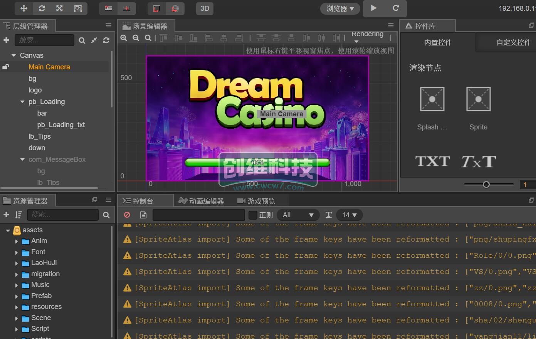This screenshot has height=339, width=536.
Task: Pop out the widget library panel
Action: (531, 25)
